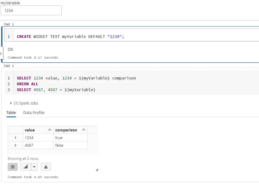Select cell with value 4567
The width and height of the screenshot is (259, 184).
pos(38,145)
